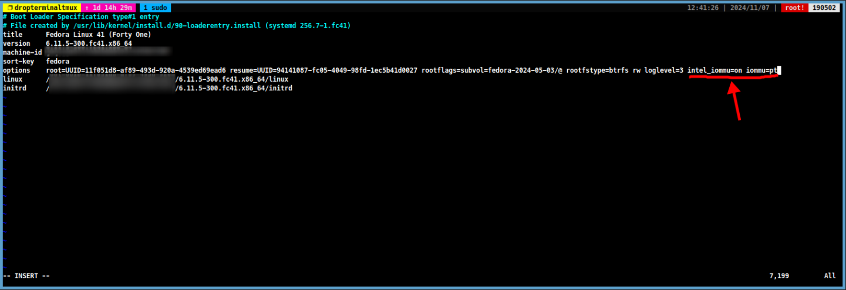The width and height of the screenshot is (846, 290).
Task: Click the title line Fedora Linux 41
Action: pyautogui.click(x=77, y=35)
